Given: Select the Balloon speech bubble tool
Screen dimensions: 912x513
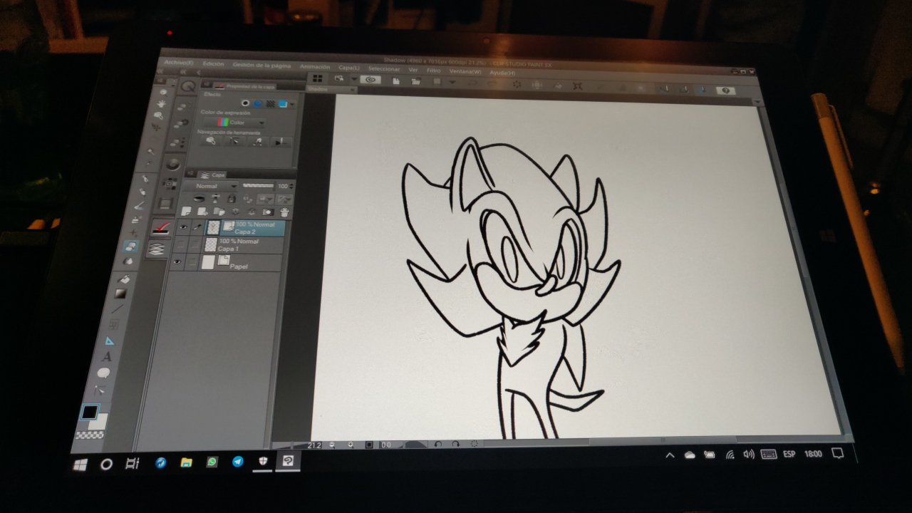Looking at the screenshot, I should point(103,373).
